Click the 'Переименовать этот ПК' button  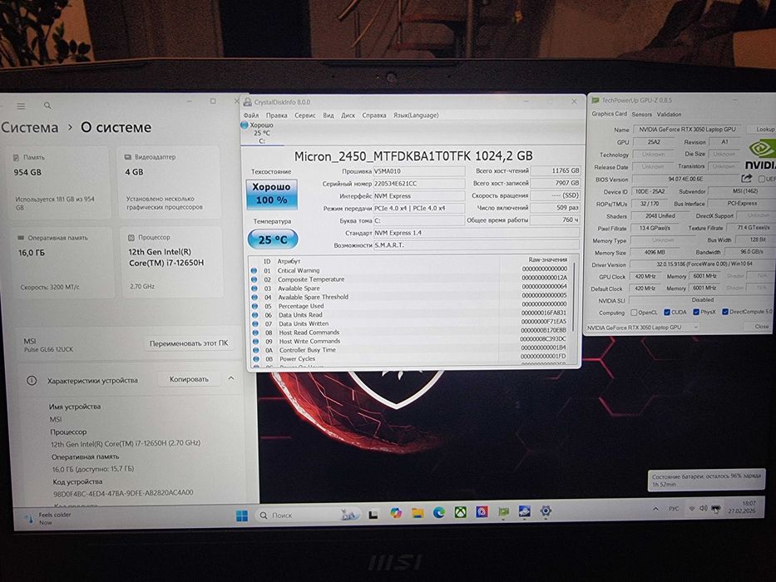(189, 343)
